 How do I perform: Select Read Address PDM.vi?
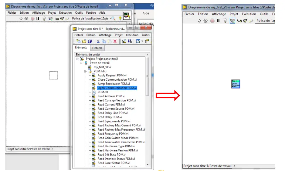tap(111, 96)
